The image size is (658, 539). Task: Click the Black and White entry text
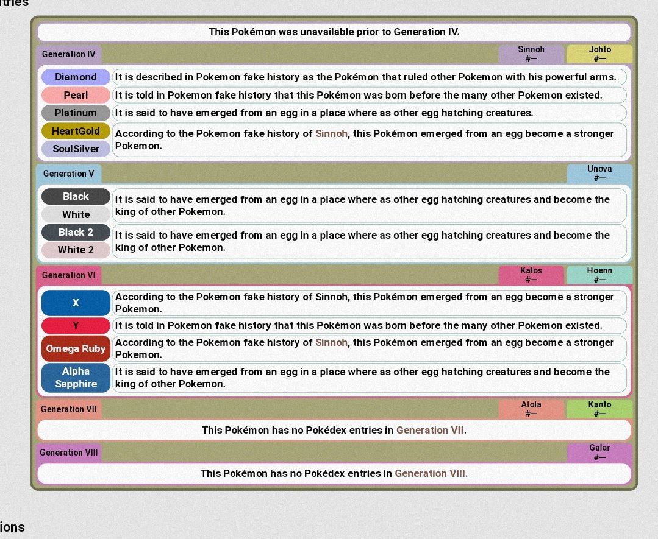(x=370, y=205)
